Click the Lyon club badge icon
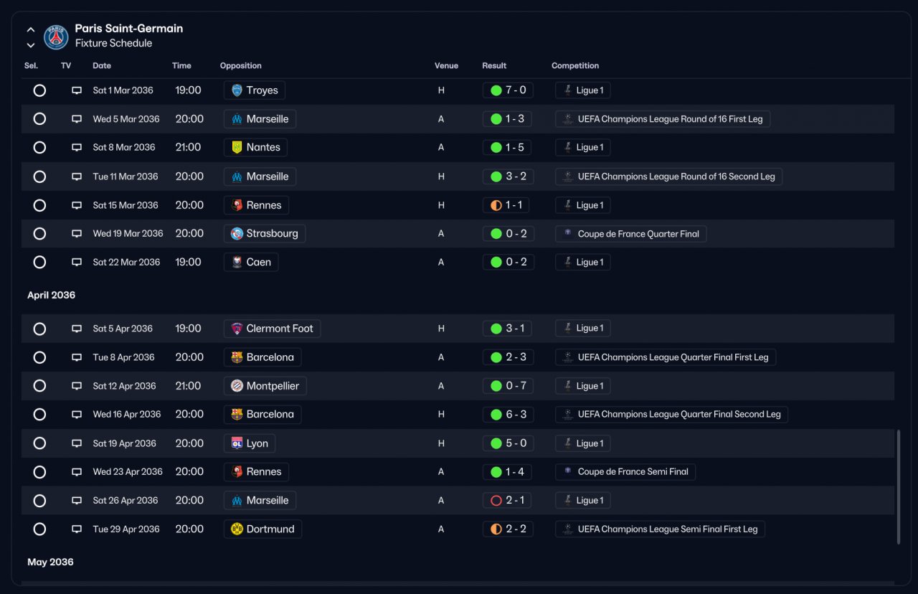Viewport: 918px width, 594px height. [237, 443]
